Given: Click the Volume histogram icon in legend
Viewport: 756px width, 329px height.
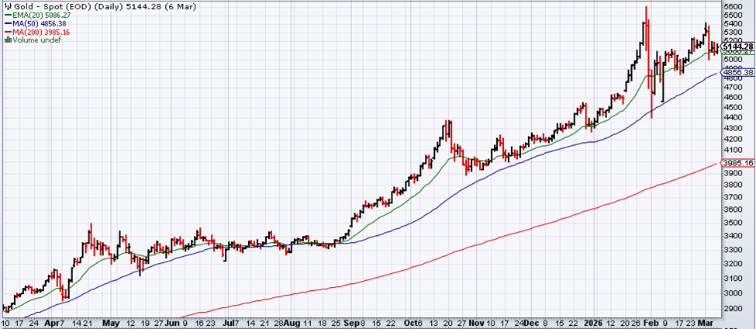Looking at the screenshot, I should [8, 40].
